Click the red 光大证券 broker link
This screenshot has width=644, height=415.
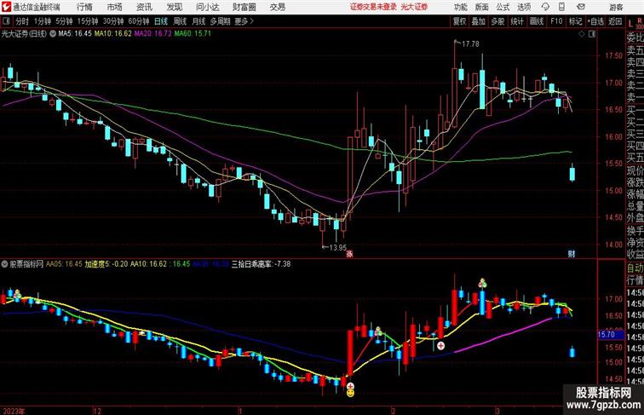click(x=414, y=7)
